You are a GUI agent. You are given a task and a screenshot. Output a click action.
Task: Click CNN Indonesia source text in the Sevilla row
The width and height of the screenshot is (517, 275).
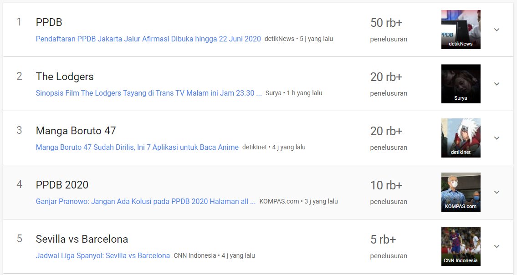195,255
